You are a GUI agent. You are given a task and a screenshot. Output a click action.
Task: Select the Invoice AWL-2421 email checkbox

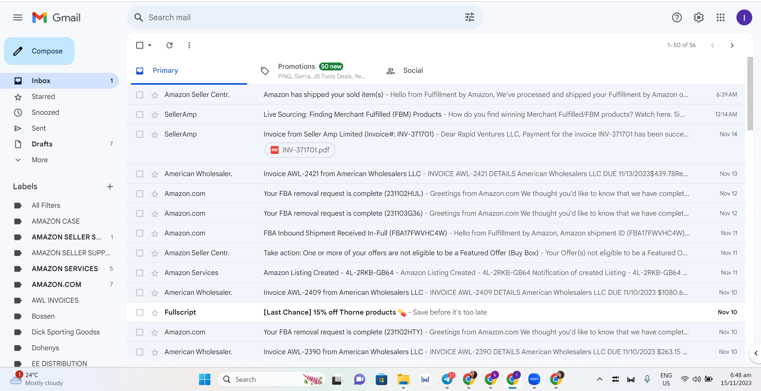coord(140,174)
